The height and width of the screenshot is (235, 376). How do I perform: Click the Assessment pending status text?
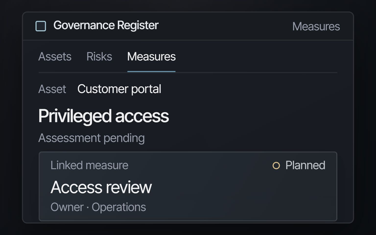[92, 138]
